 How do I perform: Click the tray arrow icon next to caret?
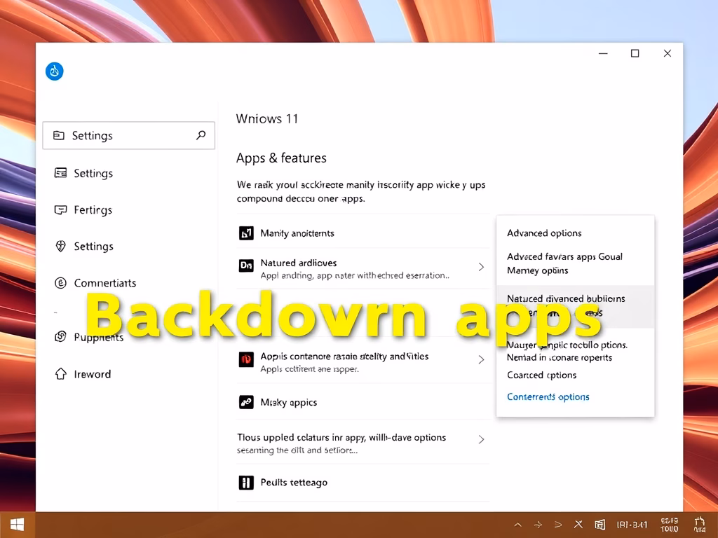click(538, 525)
